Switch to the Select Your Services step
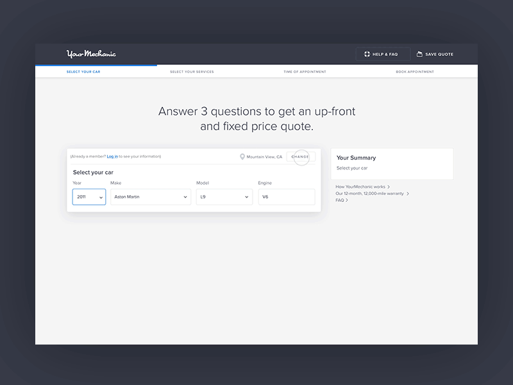513x385 pixels. [x=192, y=72]
